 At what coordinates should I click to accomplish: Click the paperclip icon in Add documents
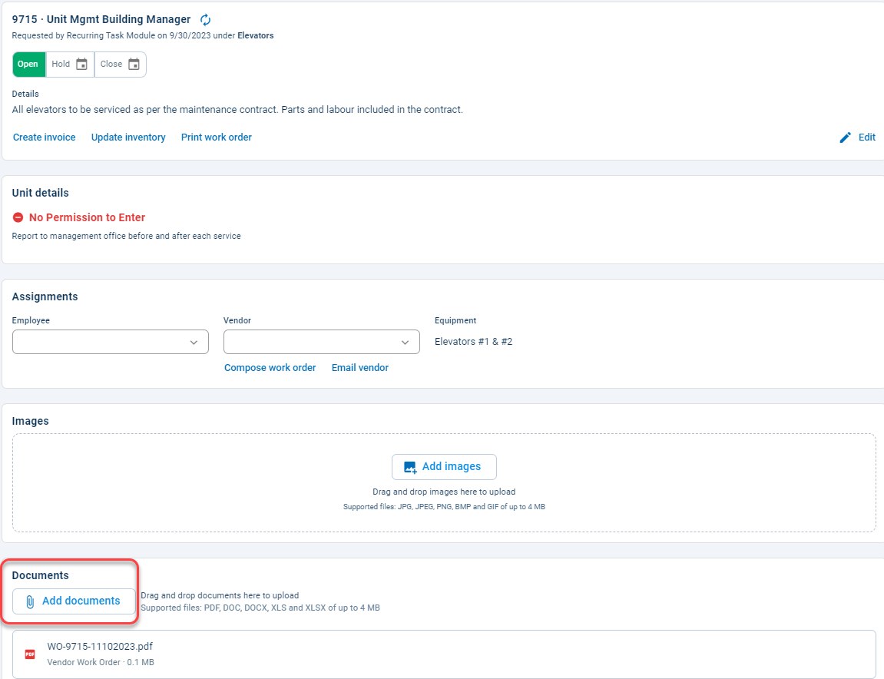(31, 601)
